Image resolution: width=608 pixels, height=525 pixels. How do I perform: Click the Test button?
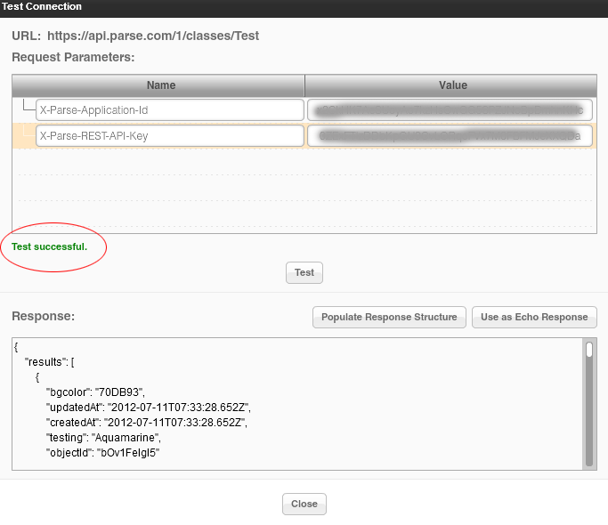[x=304, y=272]
